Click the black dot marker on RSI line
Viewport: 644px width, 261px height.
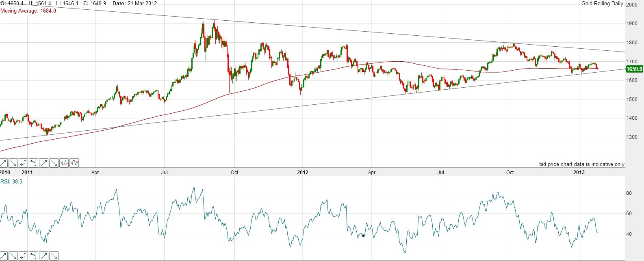click(363, 235)
